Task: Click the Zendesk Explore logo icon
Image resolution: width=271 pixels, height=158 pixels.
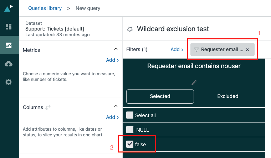Action: tap(9, 8)
